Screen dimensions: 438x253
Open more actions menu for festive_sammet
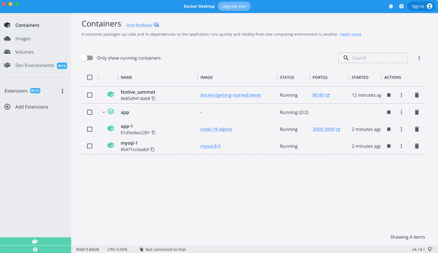[401, 95]
